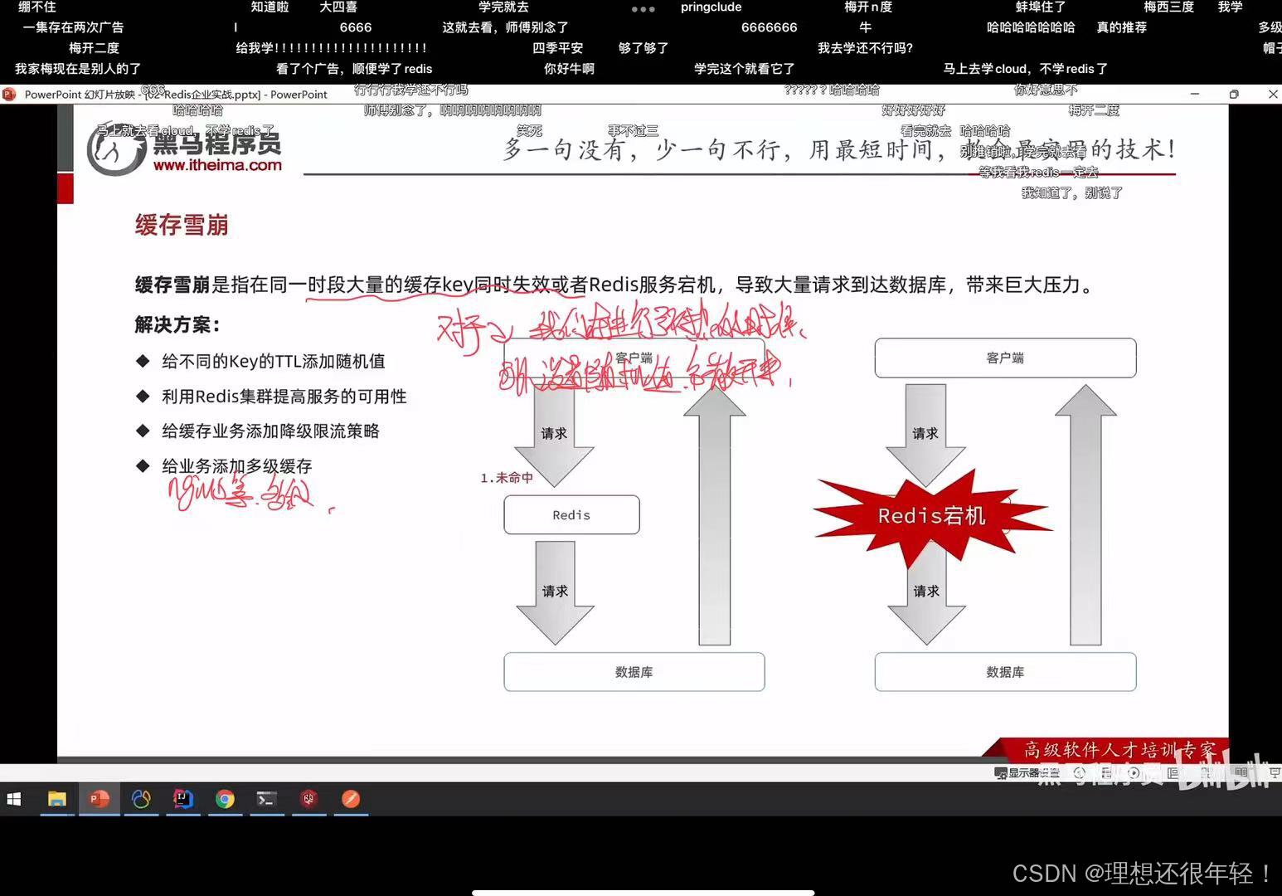
Task: Click the red Redis宕机 burst shape
Action: coord(932,516)
